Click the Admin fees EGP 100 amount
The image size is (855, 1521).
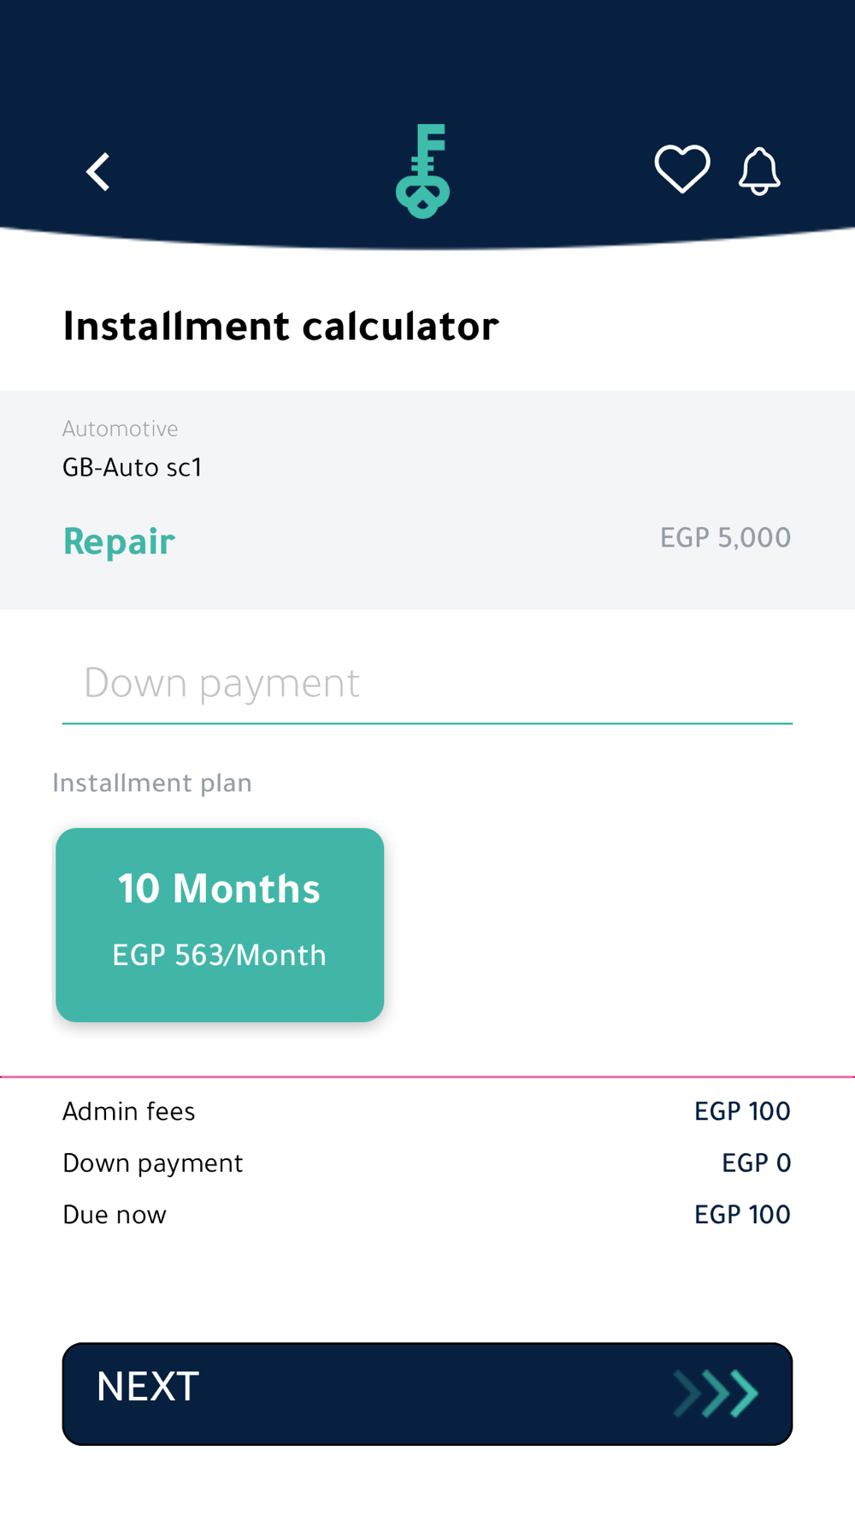tap(742, 1111)
